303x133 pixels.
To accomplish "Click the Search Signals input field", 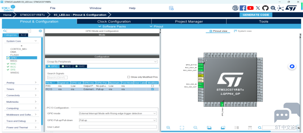I will [57, 77].
